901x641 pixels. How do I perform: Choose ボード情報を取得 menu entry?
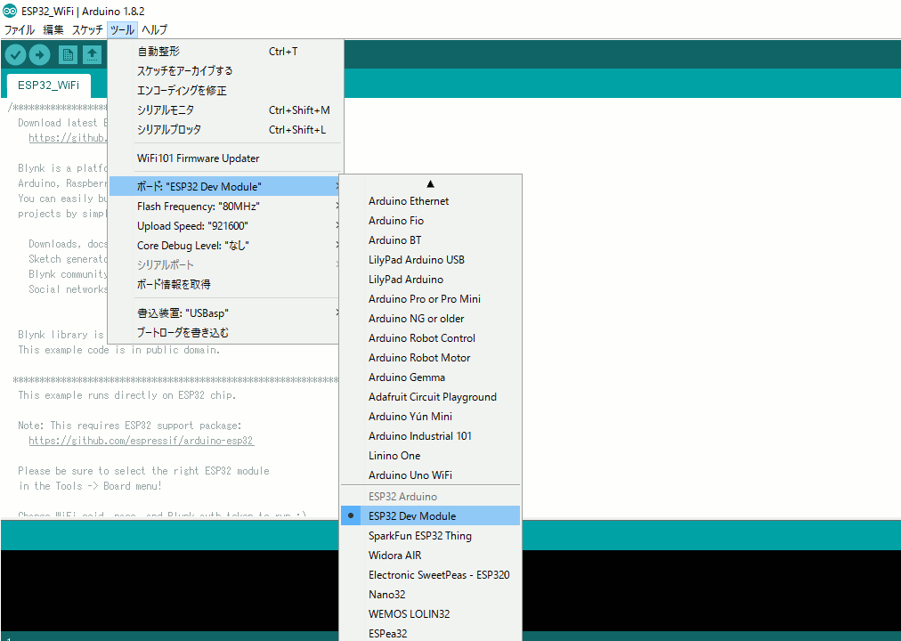tap(226, 284)
